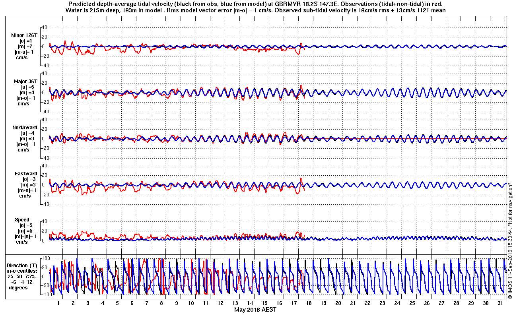Image resolution: width=517 pixels, height=318 pixels.
Task: Click day tick label '1' on the date axis
Action: pos(58,303)
